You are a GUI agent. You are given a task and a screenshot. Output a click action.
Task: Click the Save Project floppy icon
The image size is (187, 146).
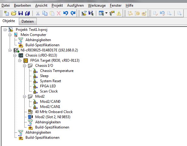21,13
